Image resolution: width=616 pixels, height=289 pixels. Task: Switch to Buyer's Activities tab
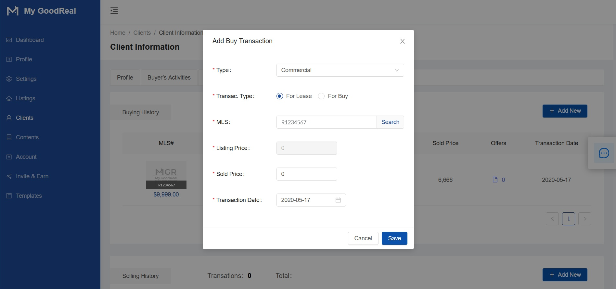point(169,78)
